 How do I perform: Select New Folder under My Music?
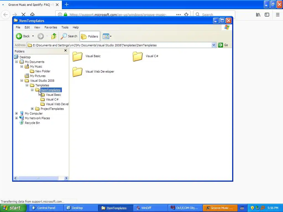(43, 71)
